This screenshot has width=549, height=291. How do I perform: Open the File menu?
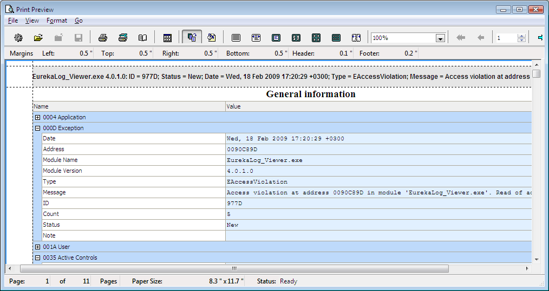[x=13, y=21]
